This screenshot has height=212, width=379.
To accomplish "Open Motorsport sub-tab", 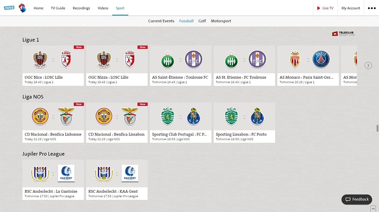I will coord(221,21).
